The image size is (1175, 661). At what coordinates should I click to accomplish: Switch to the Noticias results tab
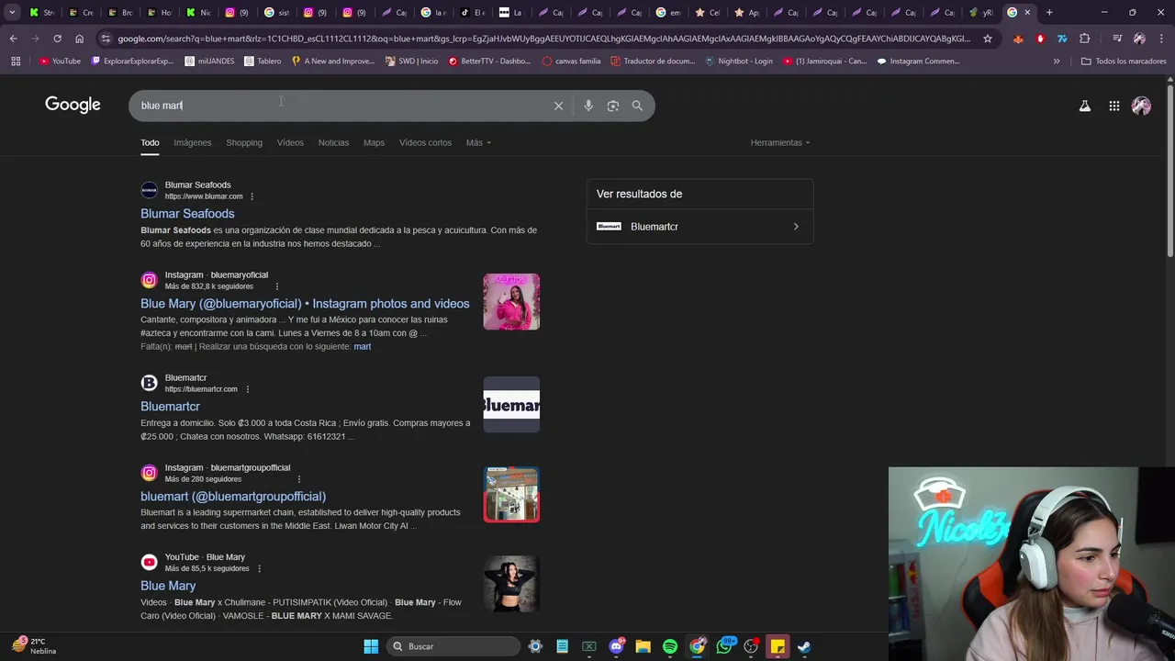333,142
